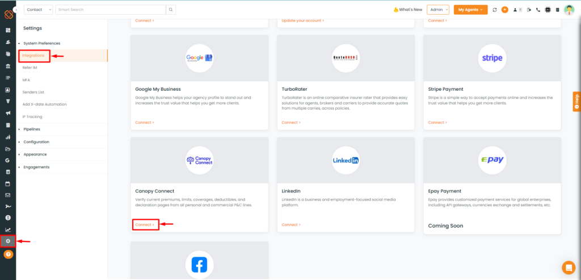The height and width of the screenshot is (280, 581).
Task: Select Add X-date Automation menu item
Action: tap(44, 104)
